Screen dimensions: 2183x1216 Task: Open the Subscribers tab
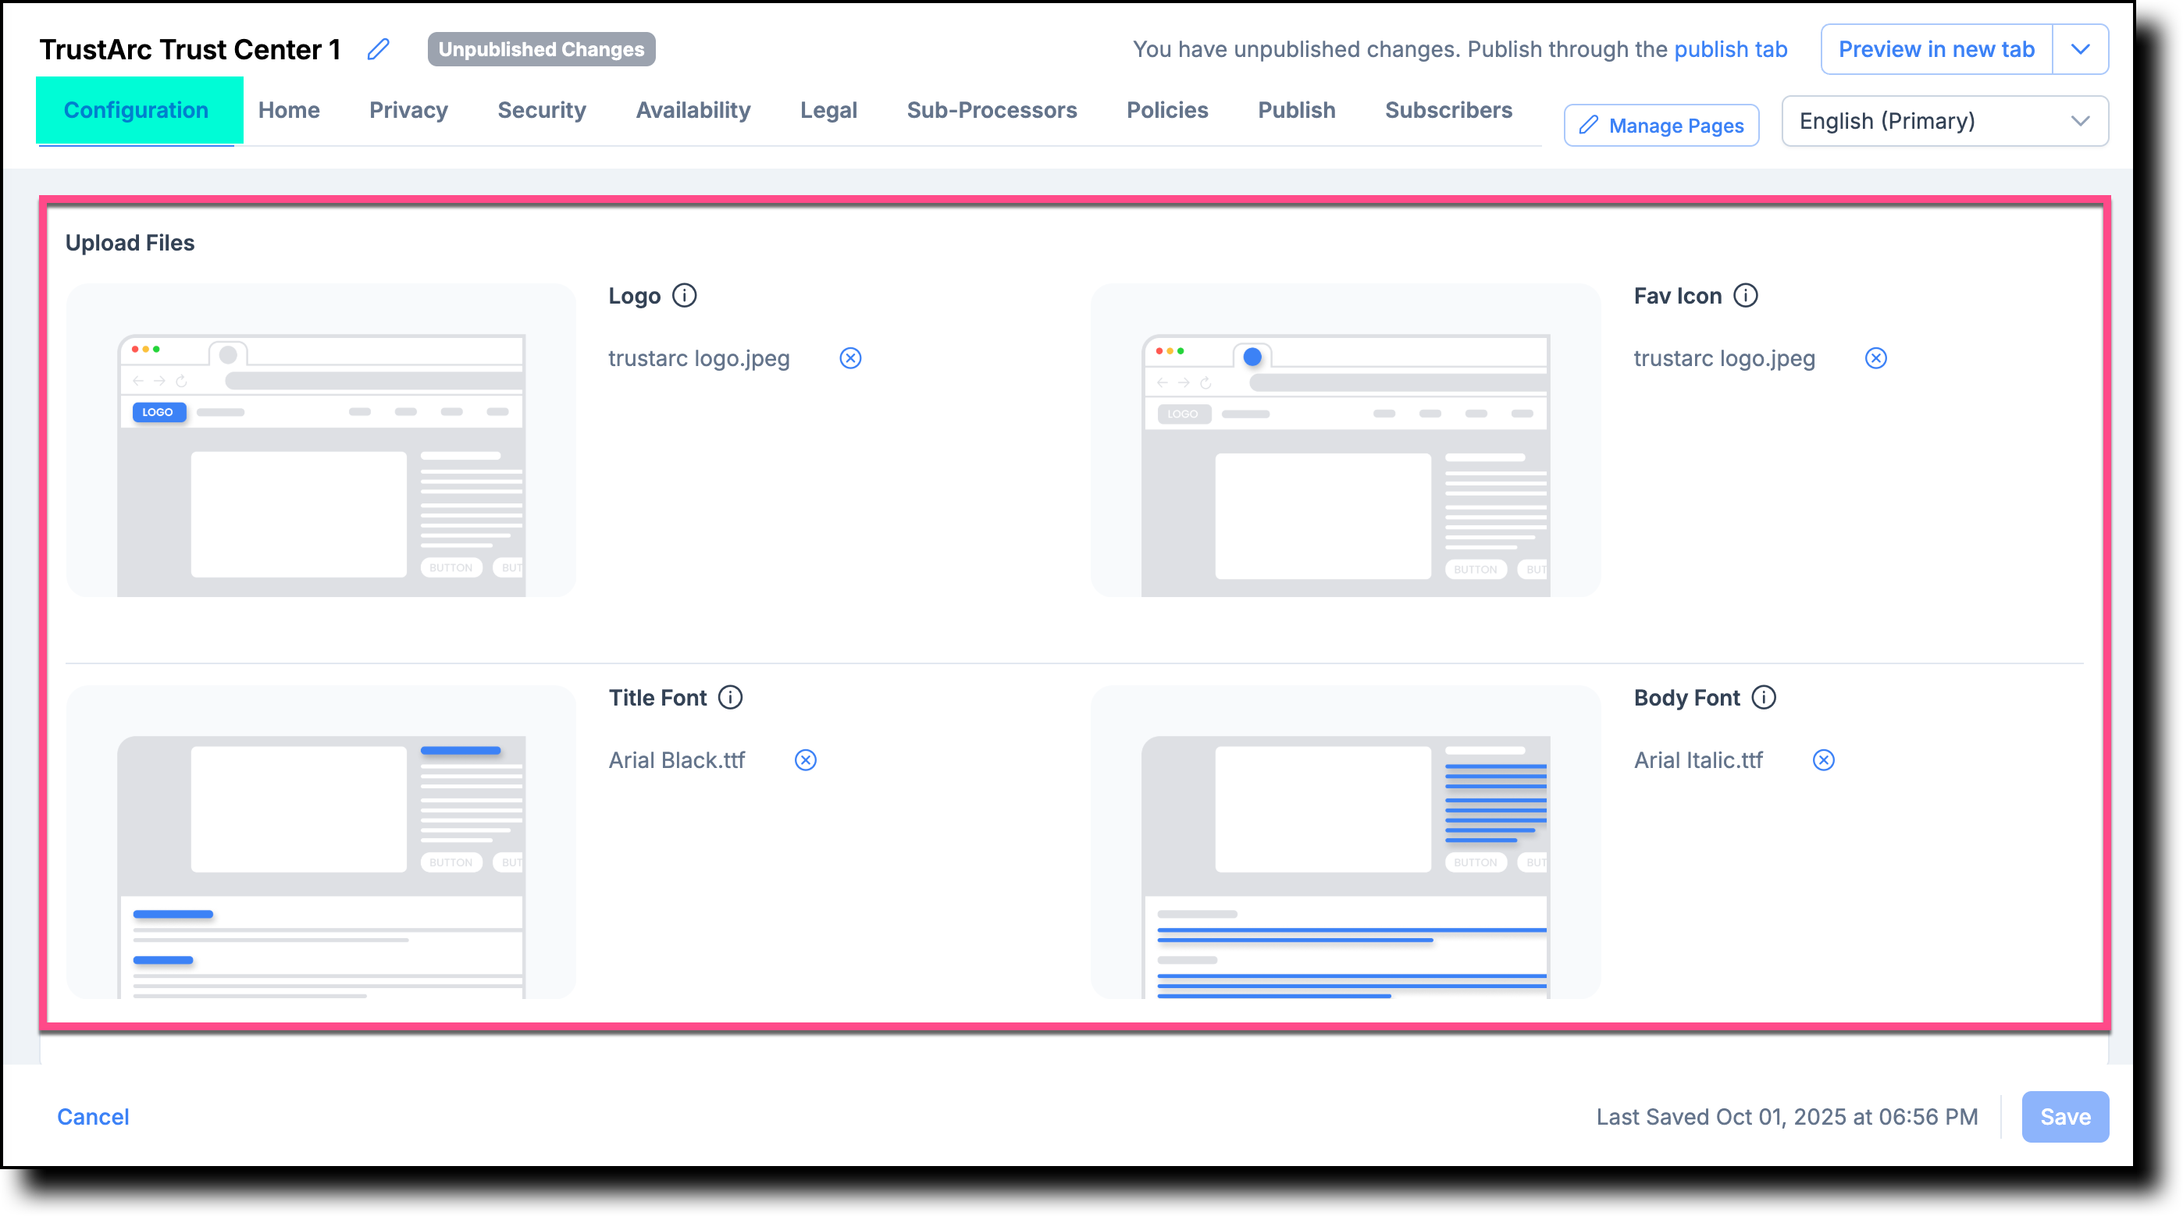coord(1448,110)
